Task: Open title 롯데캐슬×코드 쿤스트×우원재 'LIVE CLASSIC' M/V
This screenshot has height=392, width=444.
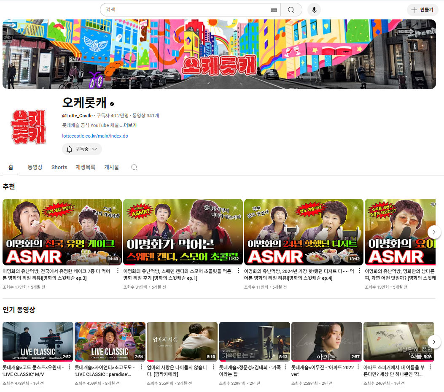Action: tap(33, 371)
